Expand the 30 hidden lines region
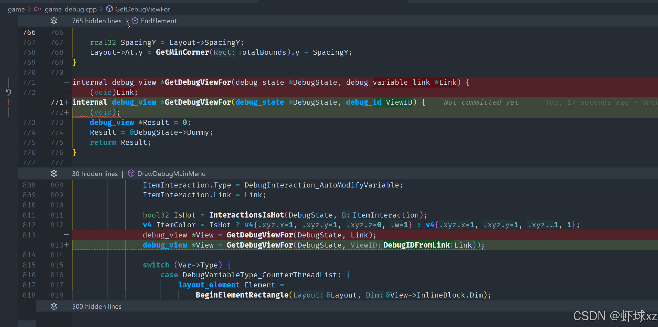 coord(95,174)
